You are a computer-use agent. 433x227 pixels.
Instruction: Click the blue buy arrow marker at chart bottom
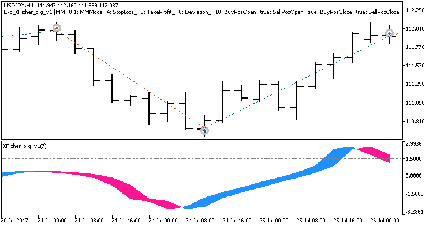(204, 130)
